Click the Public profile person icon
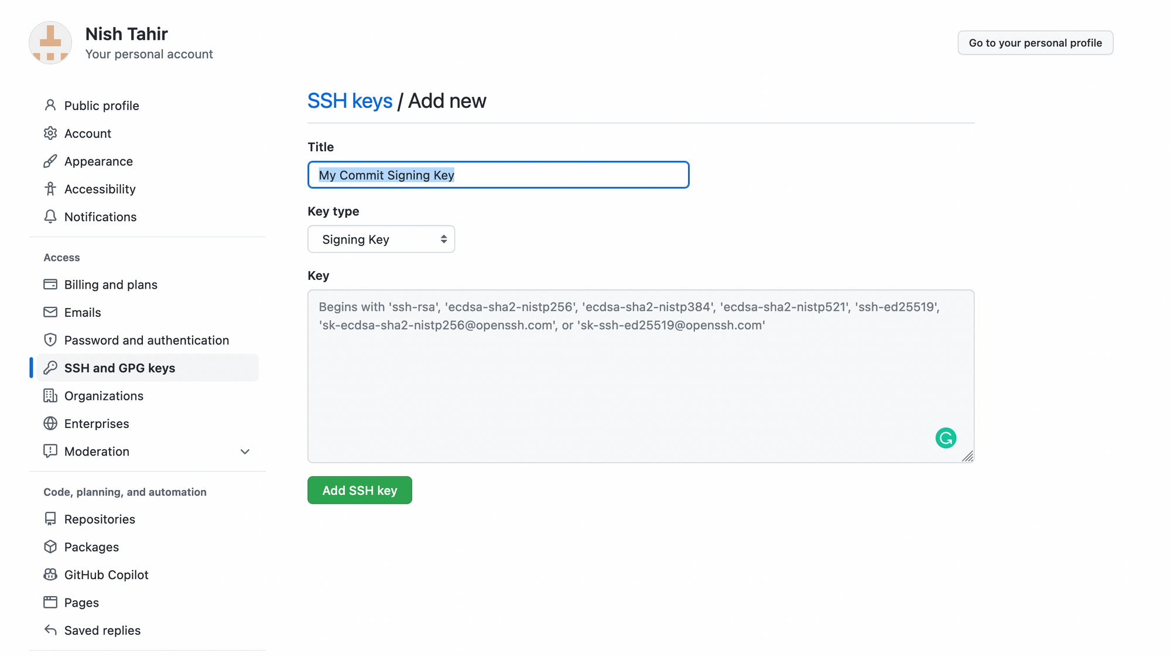1171x657 pixels. click(50, 105)
